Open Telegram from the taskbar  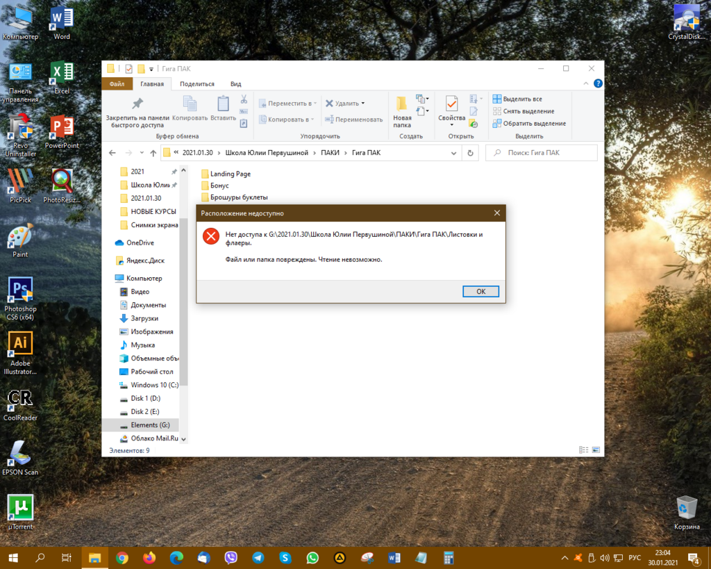pos(258,558)
